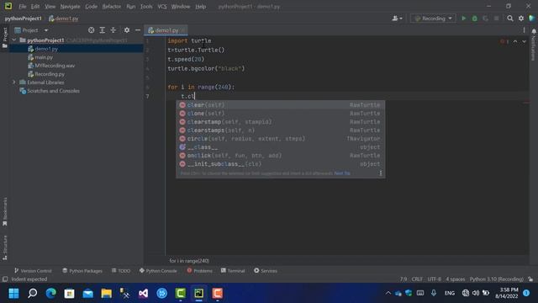Viewport: 538px width, 303px height.
Task: Open Project side tab
Action: tap(5, 38)
